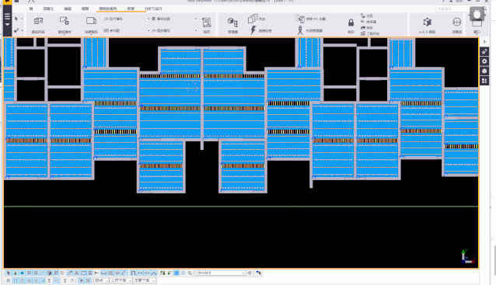
Task: Open the standard selection filter dropdown
Action: pyautogui.click(x=221, y=273)
